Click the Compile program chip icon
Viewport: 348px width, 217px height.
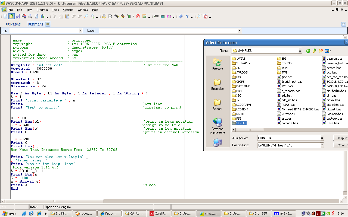coord(117,16)
